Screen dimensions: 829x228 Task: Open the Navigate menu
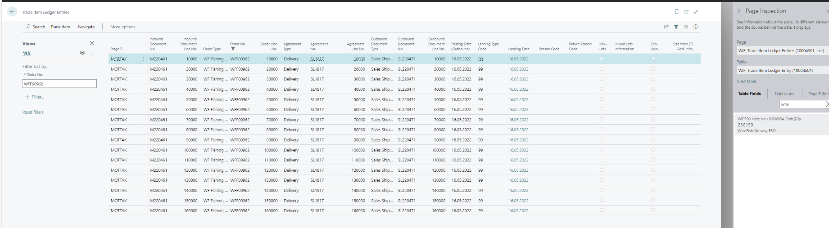coord(86,27)
